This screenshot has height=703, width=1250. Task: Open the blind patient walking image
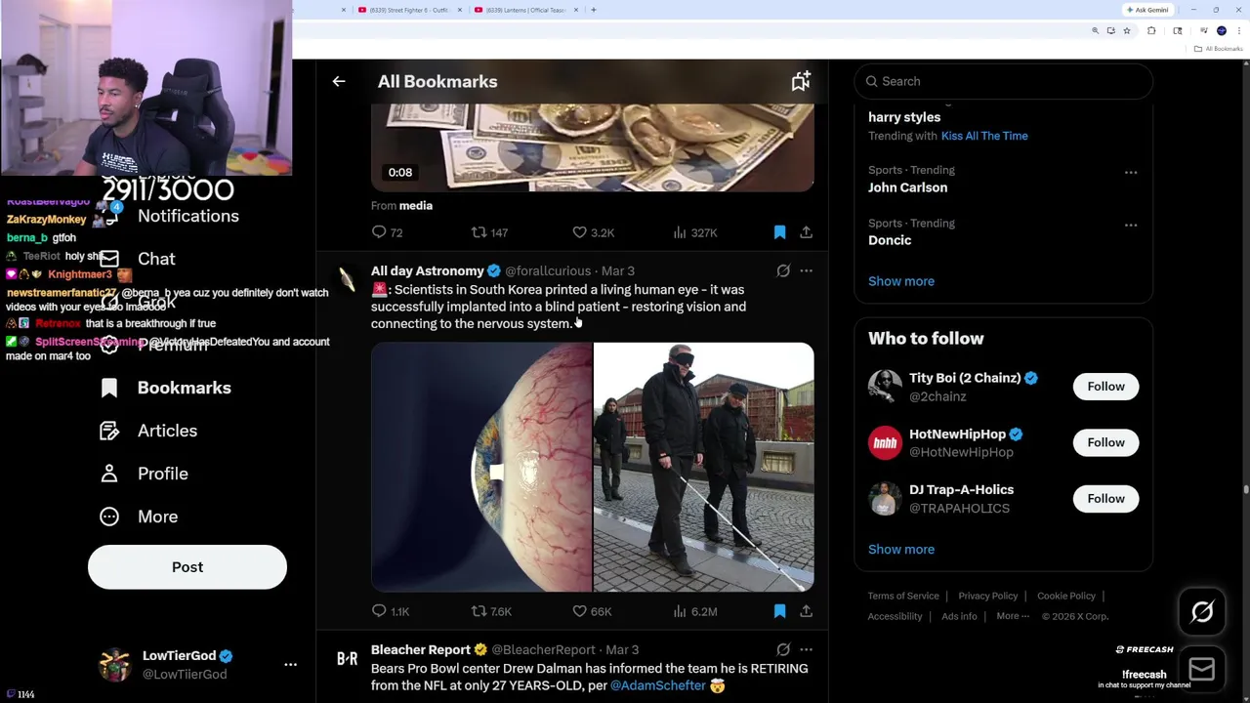[x=704, y=468]
